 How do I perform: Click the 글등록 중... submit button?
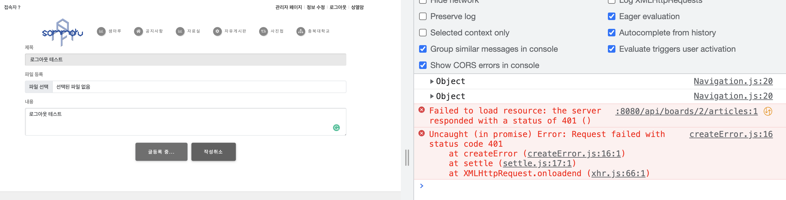161,152
